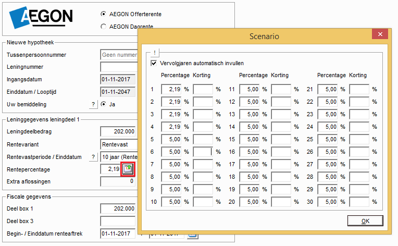Viewport: 398px width, 246px height.
Task: Click the year 8 Korting field
Action: pyautogui.click(x=203, y=177)
